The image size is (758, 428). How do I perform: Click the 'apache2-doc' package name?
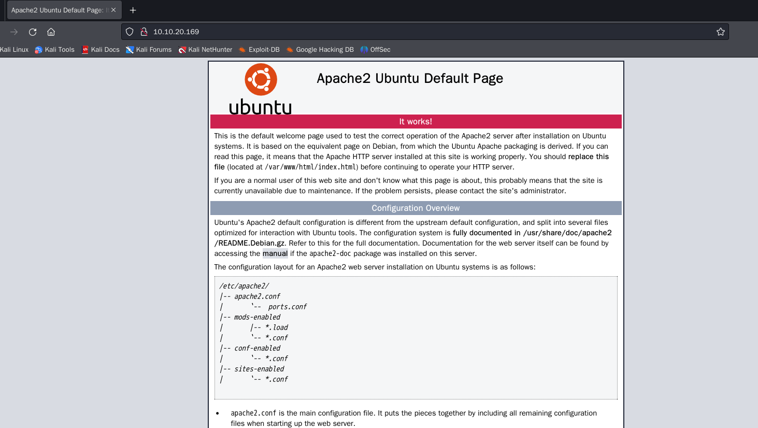pyautogui.click(x=331, y=253)
